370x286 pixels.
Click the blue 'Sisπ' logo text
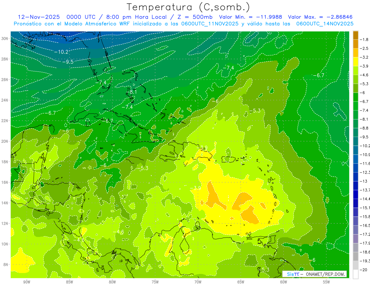point(293,274)
